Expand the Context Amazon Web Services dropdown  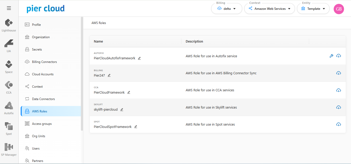pos(270,9)
